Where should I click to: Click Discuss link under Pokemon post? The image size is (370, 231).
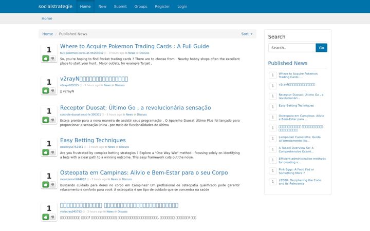click(x=144, y=53)
